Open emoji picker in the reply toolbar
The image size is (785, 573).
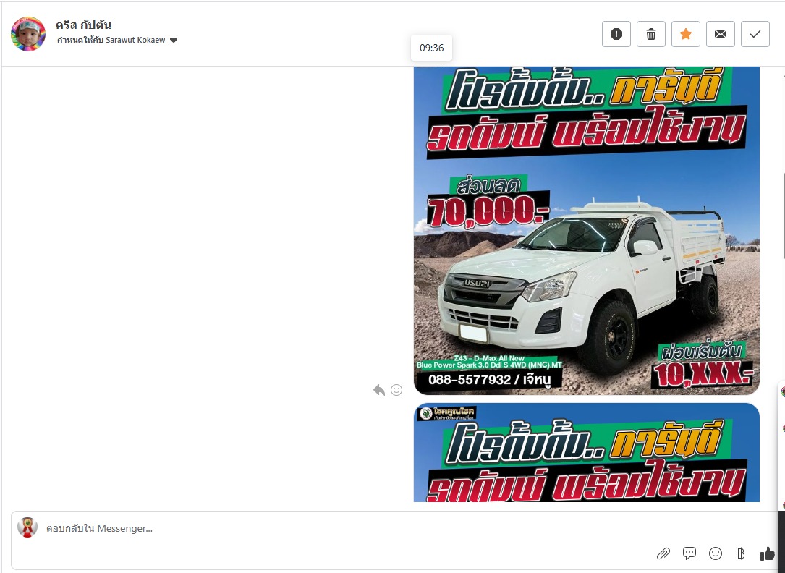(716, 553)
